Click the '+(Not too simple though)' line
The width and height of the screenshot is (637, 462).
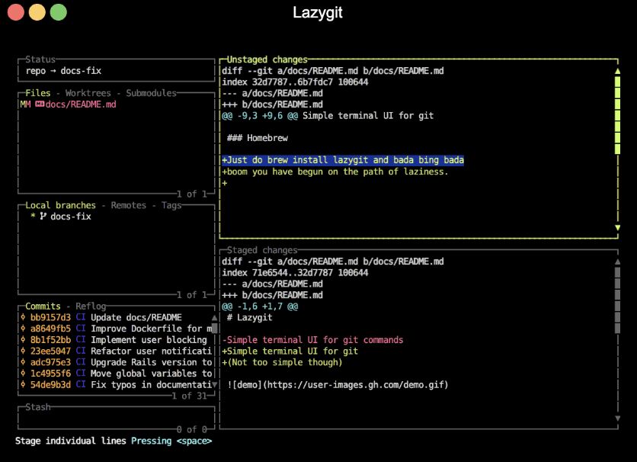(282, 362)
